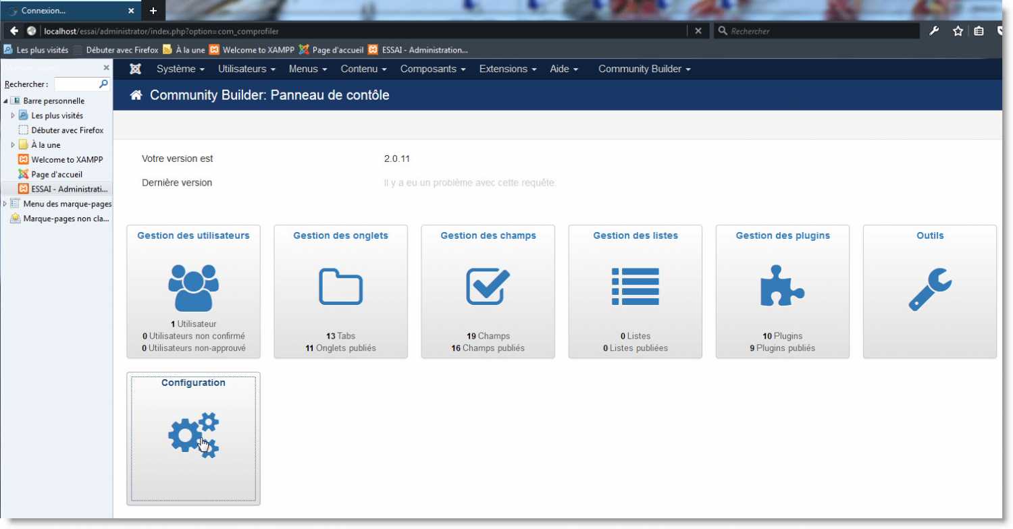Open the list icon in Gestion des listes
Viewport: 1013px width, 529px height.
[x=635, y=287]
